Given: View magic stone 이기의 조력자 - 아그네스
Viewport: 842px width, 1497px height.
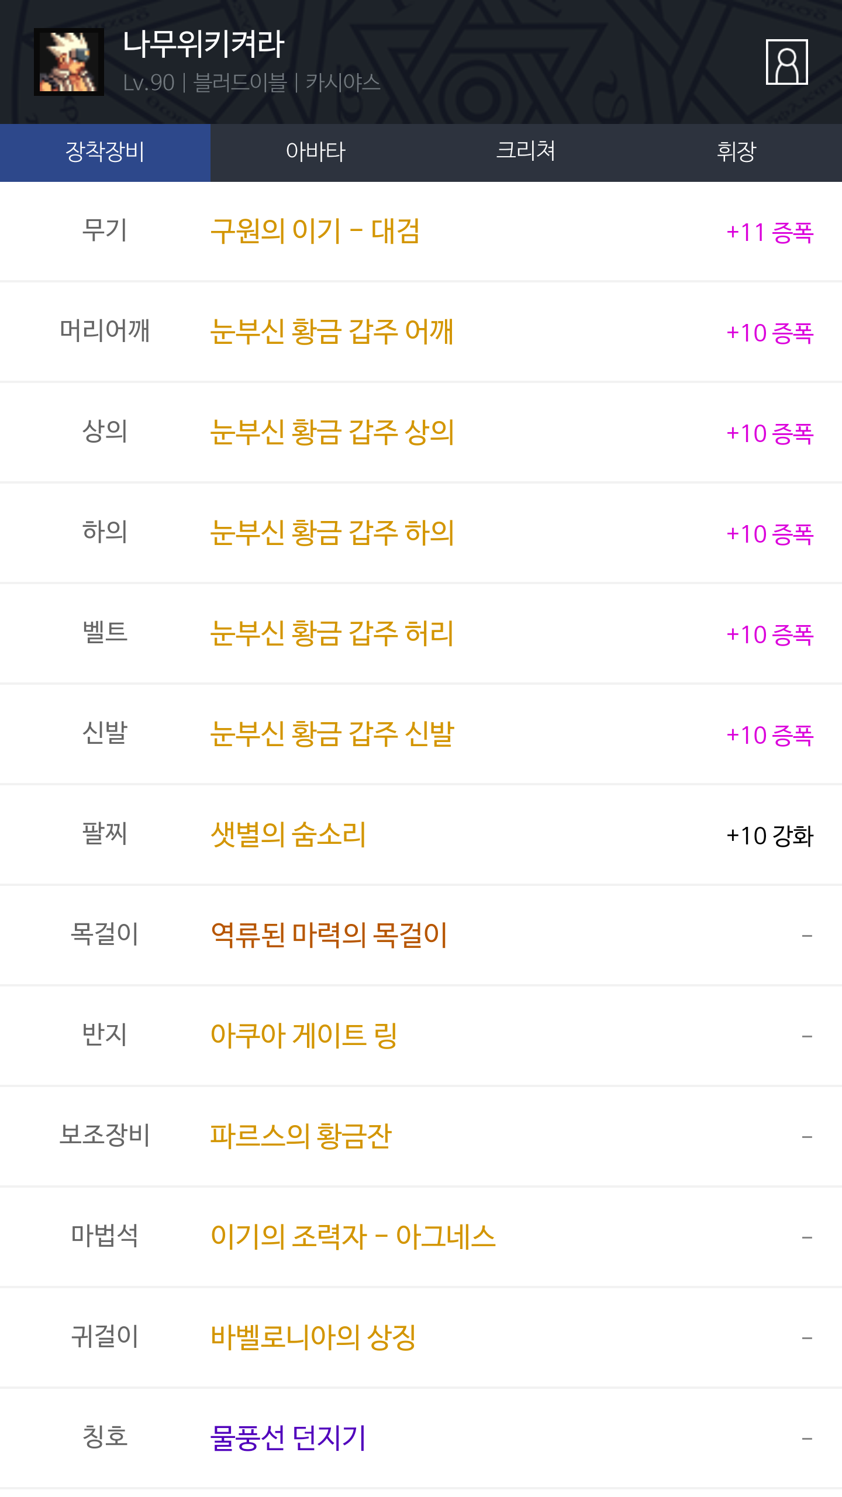Looking at the screenshot, I should coord(353,1237).
